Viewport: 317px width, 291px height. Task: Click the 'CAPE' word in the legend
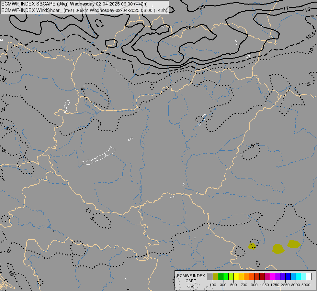pos(191,281)
